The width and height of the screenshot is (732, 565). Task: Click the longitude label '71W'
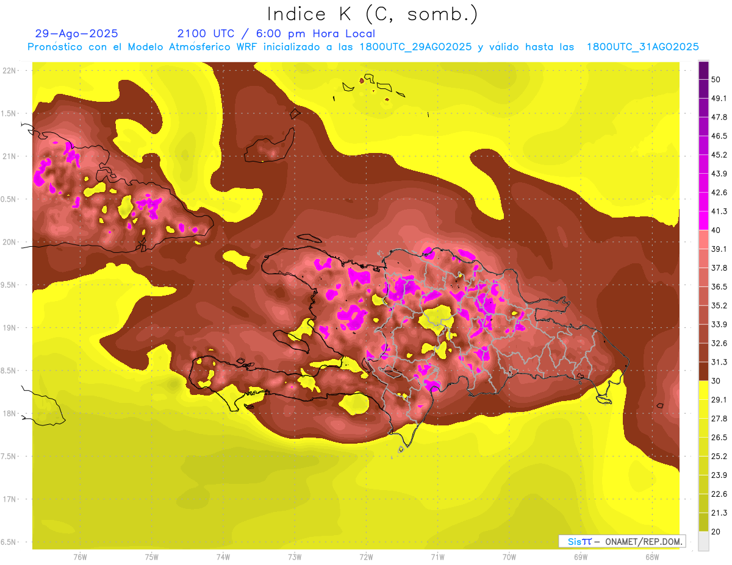437,557
